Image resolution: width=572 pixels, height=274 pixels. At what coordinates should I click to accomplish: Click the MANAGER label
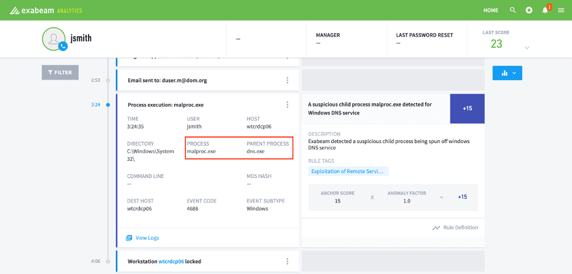328,35
